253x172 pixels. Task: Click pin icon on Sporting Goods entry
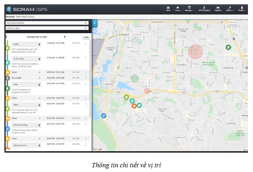click(x=39, y=145)
